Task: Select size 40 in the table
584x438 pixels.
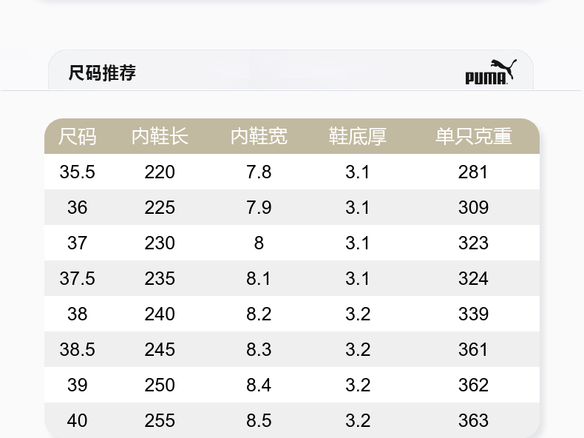Action: tap(78, 420)
